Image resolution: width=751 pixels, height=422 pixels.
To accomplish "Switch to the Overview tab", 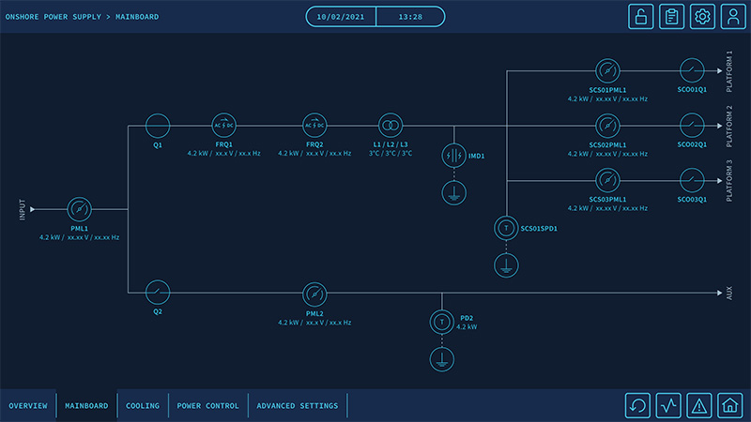I will tap(28, 406).
